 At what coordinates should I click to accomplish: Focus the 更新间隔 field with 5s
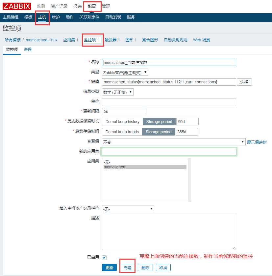coord(124,112)
